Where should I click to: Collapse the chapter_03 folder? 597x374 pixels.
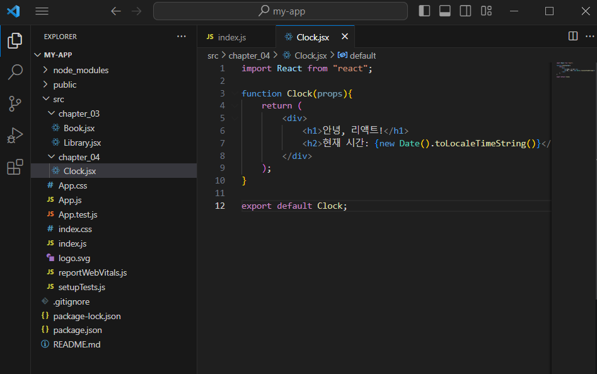tap(79, 114)
